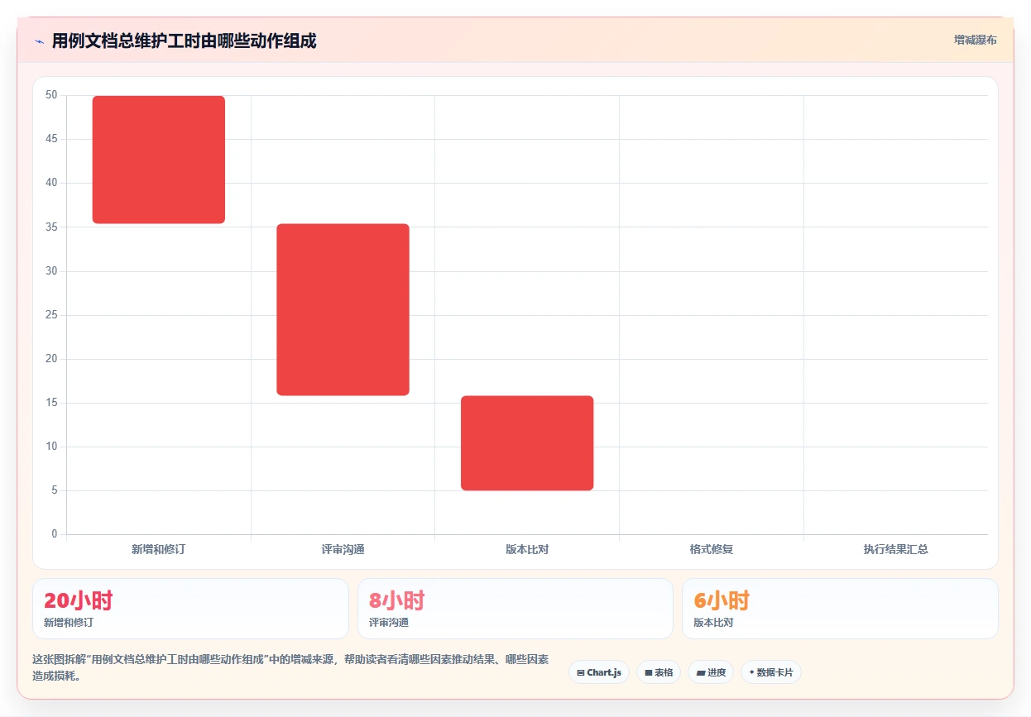Open the 6小时 版本比对 card
Viewport: 1031px width, 717px height.
[840, 609]
